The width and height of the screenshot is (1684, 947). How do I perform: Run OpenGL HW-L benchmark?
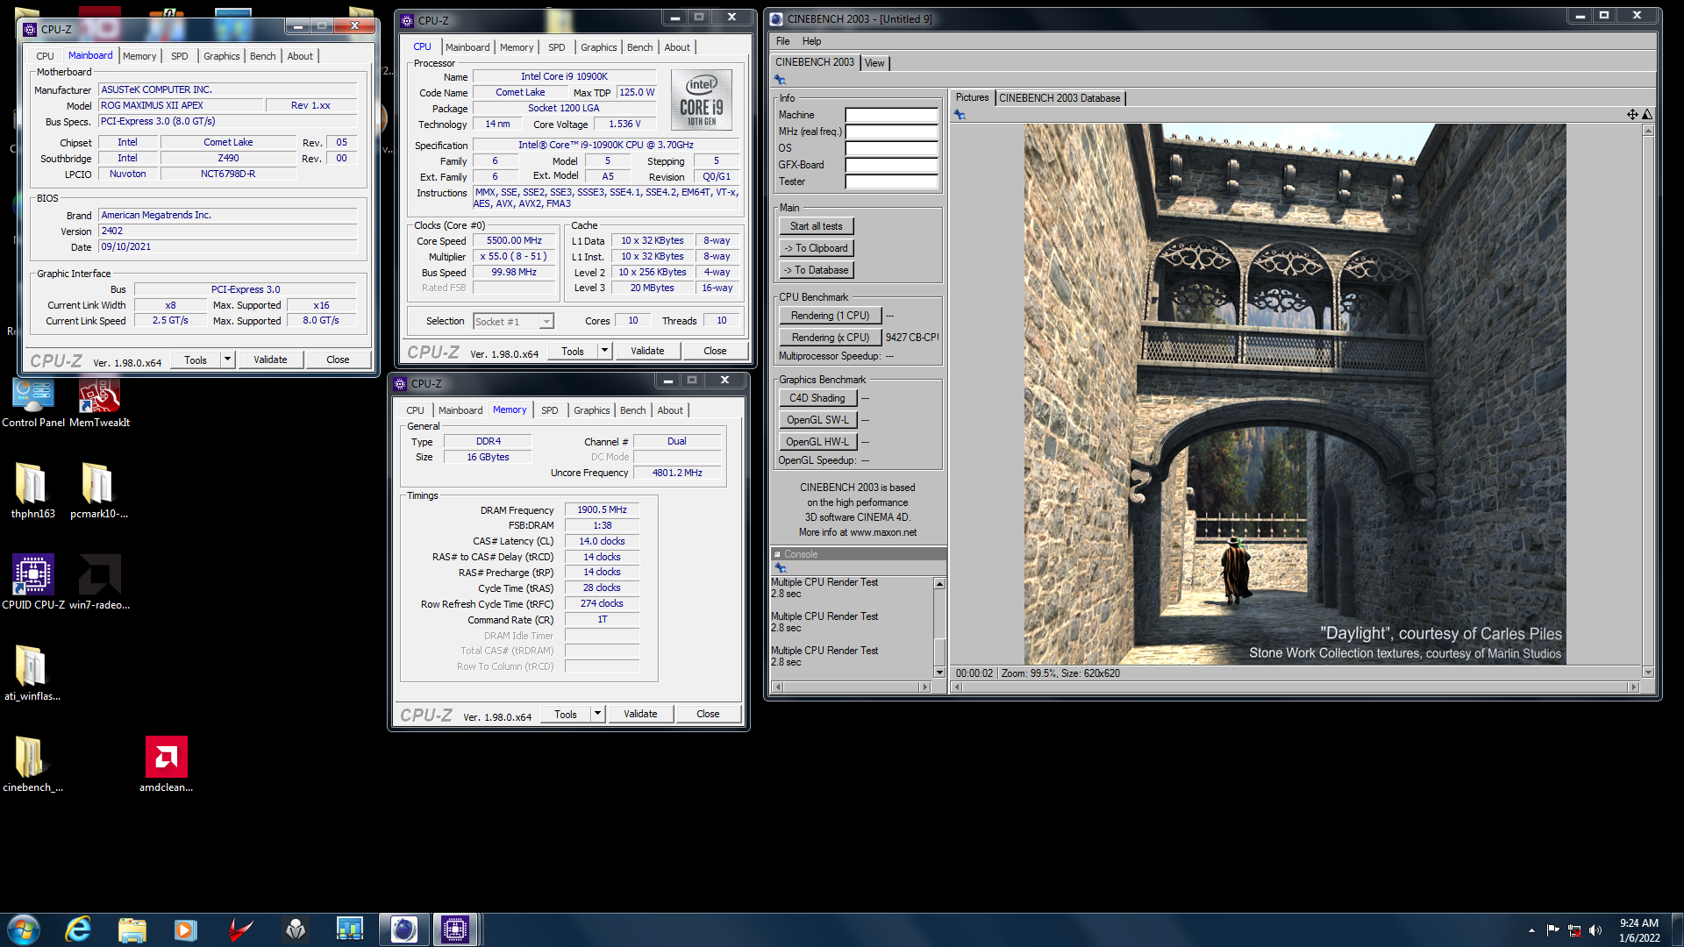[817, 442]
